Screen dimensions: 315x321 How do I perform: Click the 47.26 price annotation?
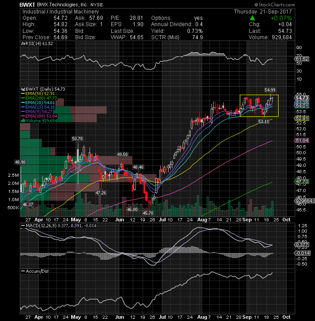click(101, 193)
